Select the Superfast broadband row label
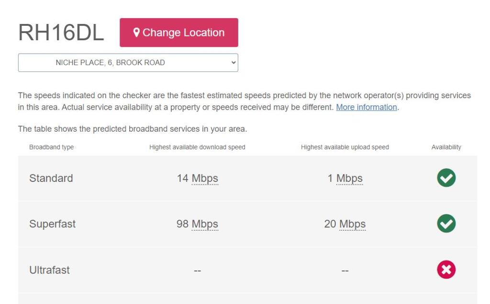Screen dimensions: 490x304 coord(53,224)
